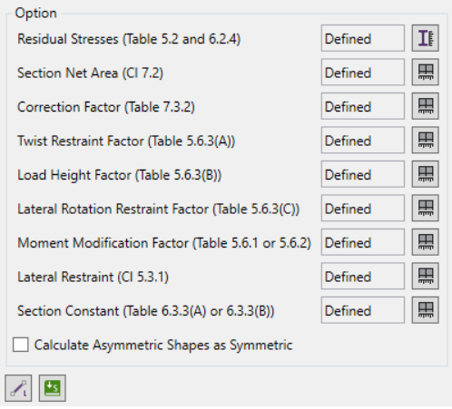The image size is (452, 409).
Task: Click the green section import icon button
Action: [x=53, y=388]
